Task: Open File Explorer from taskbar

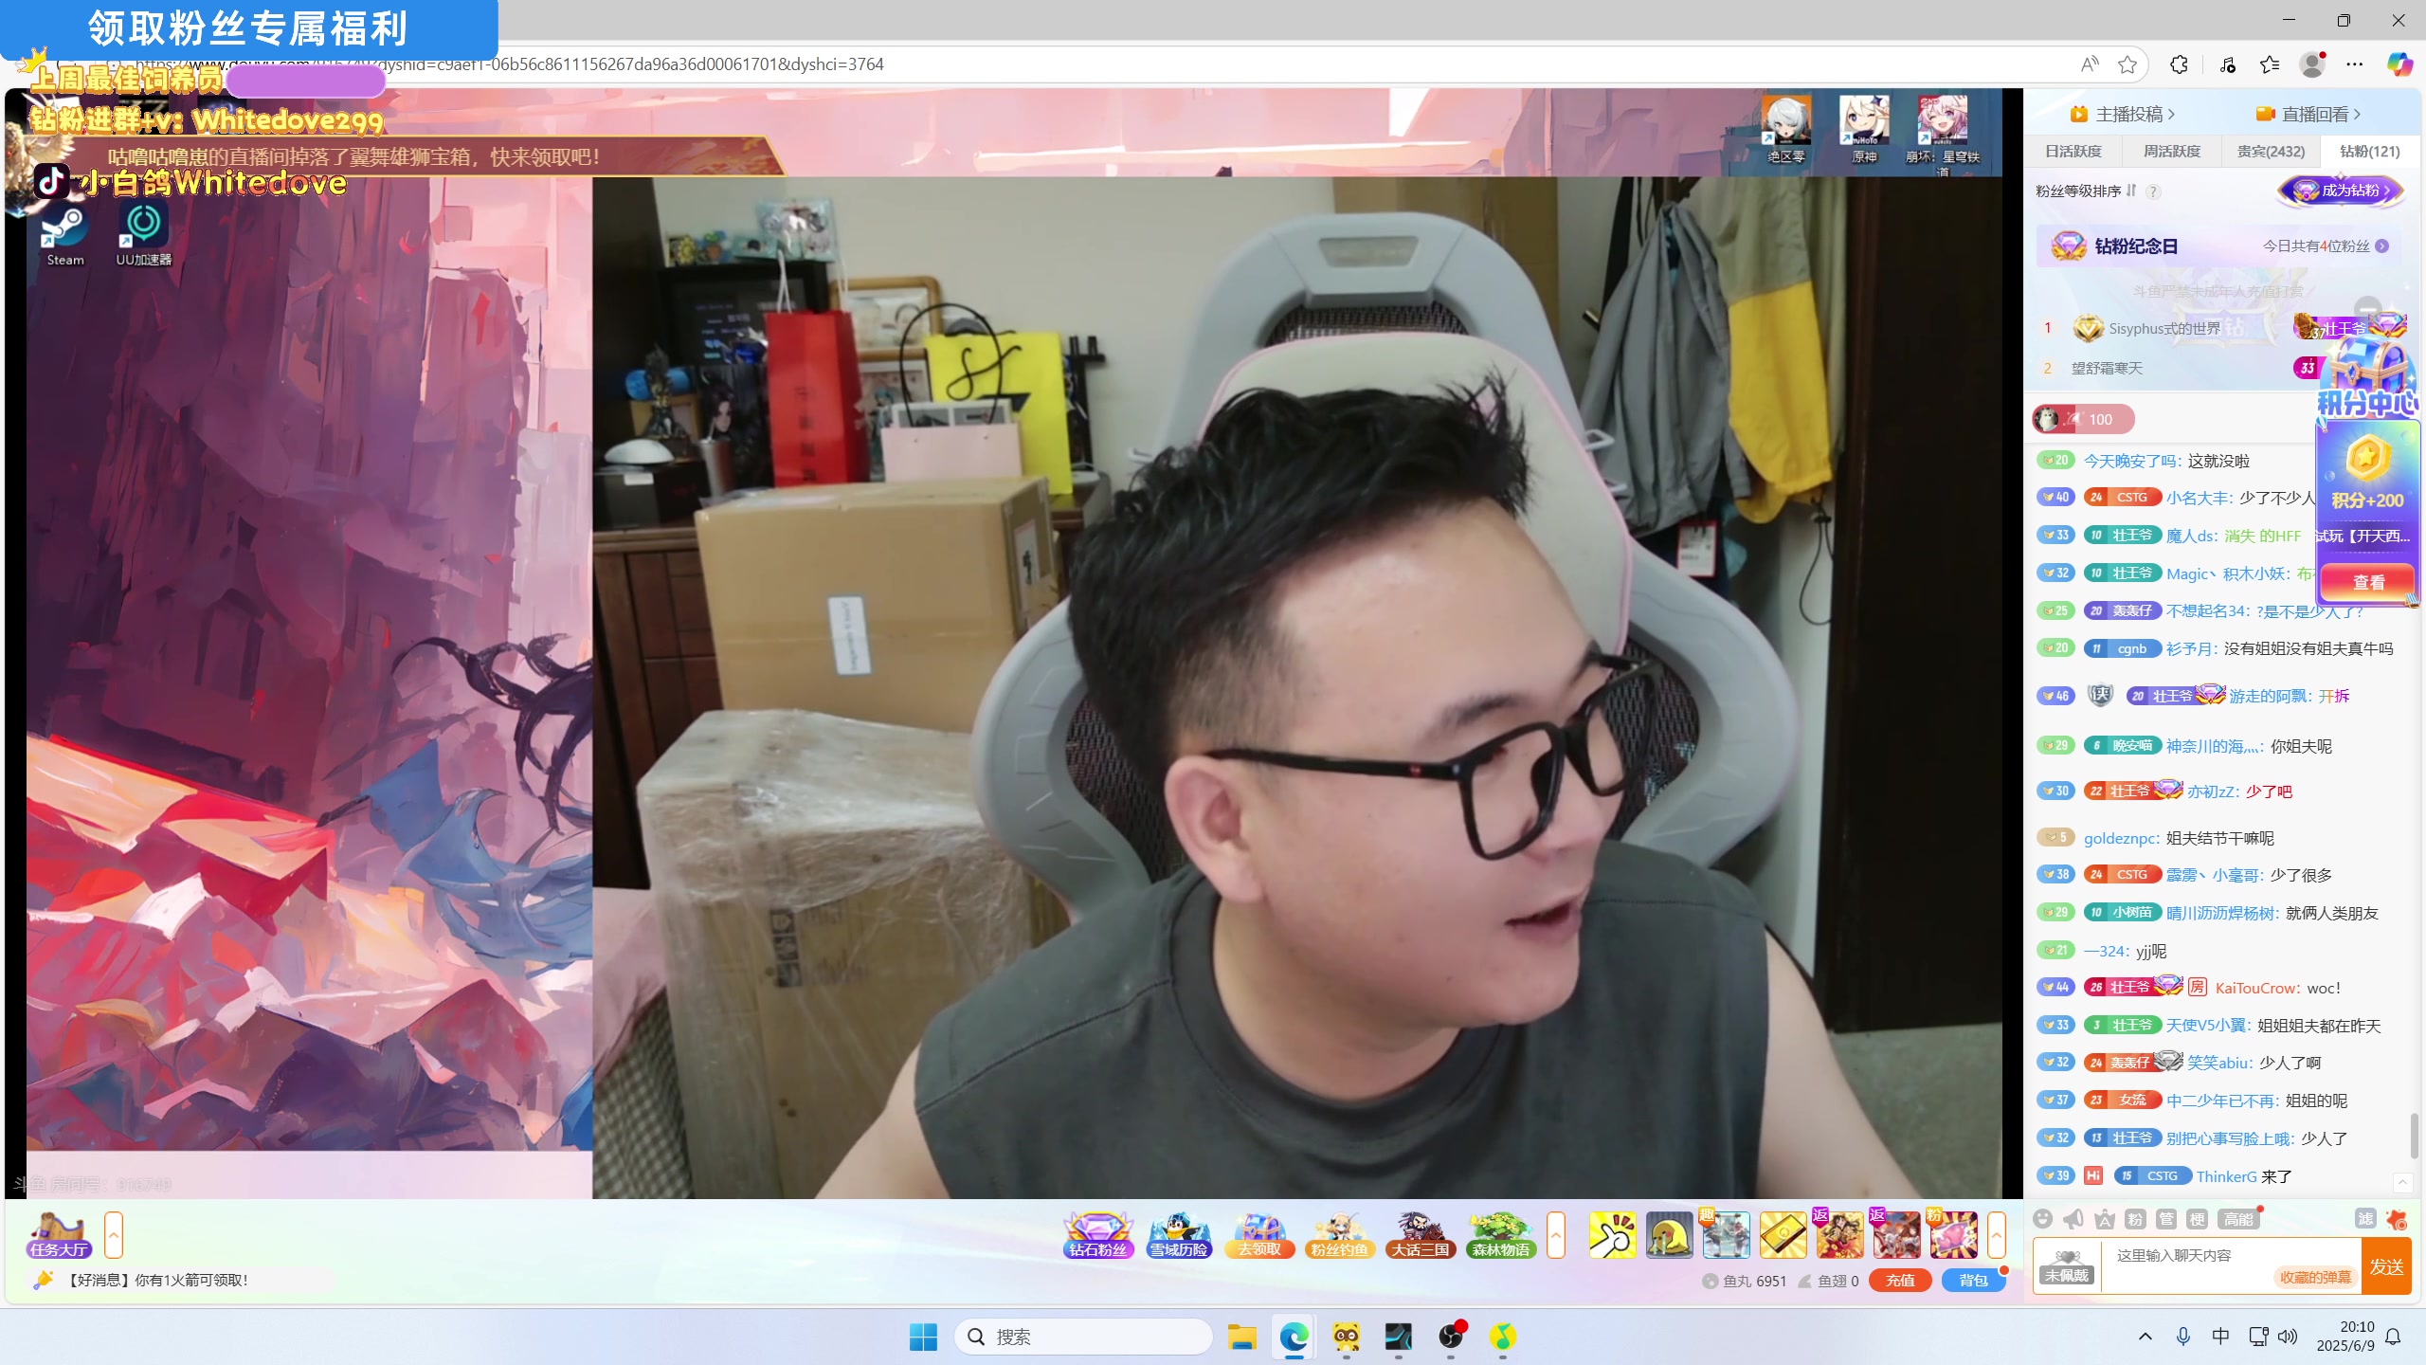Action: pyautogui.click(x=1241, y=1337)
